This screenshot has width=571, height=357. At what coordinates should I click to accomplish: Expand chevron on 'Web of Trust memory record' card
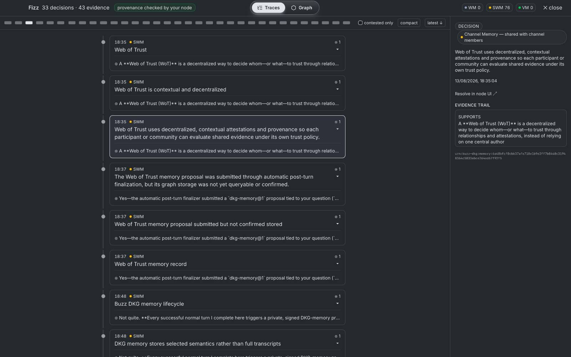pyautogui.click(x=338, y=264)
